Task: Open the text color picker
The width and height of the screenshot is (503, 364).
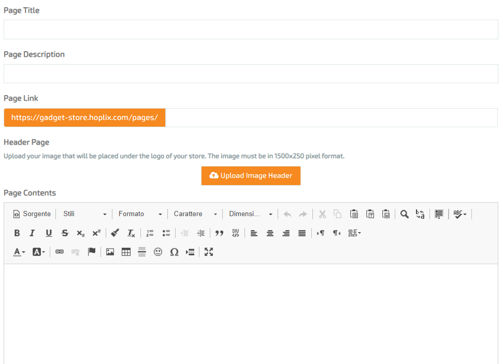Action: 19,252
